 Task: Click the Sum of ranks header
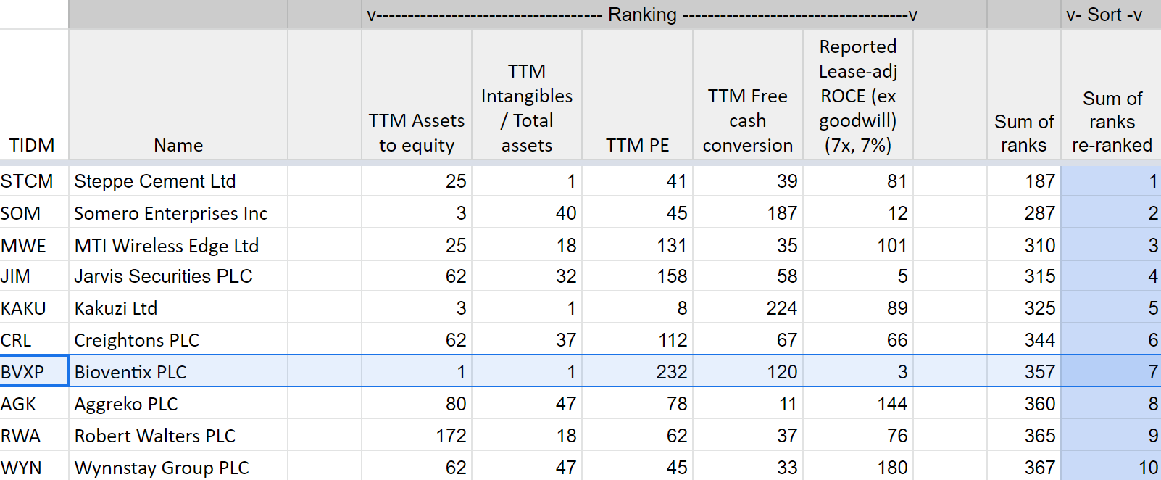pyautogui.click(x=1024, y=94)
